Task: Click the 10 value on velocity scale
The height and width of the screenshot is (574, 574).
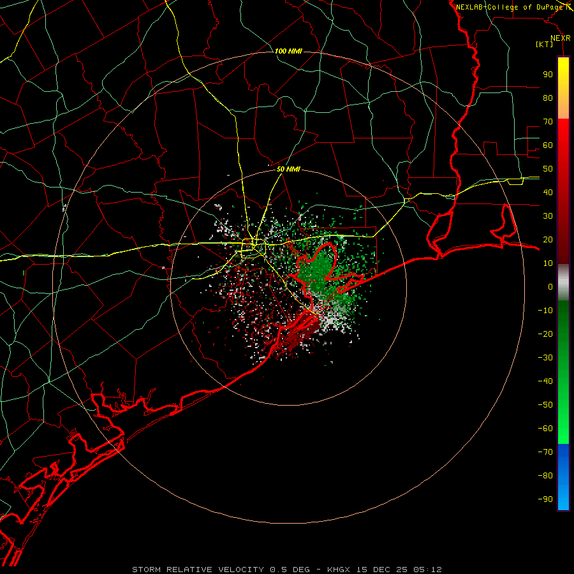Action: [548, 263]
